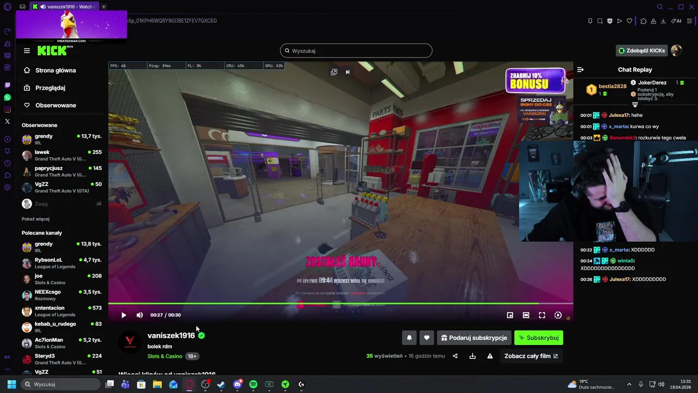Click the Windows taskbar search box
The image size is (698, 393).
pyautogui.click(x=61, y=384)
